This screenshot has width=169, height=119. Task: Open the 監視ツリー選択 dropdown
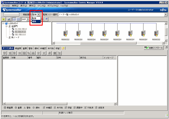coord(165,14)
